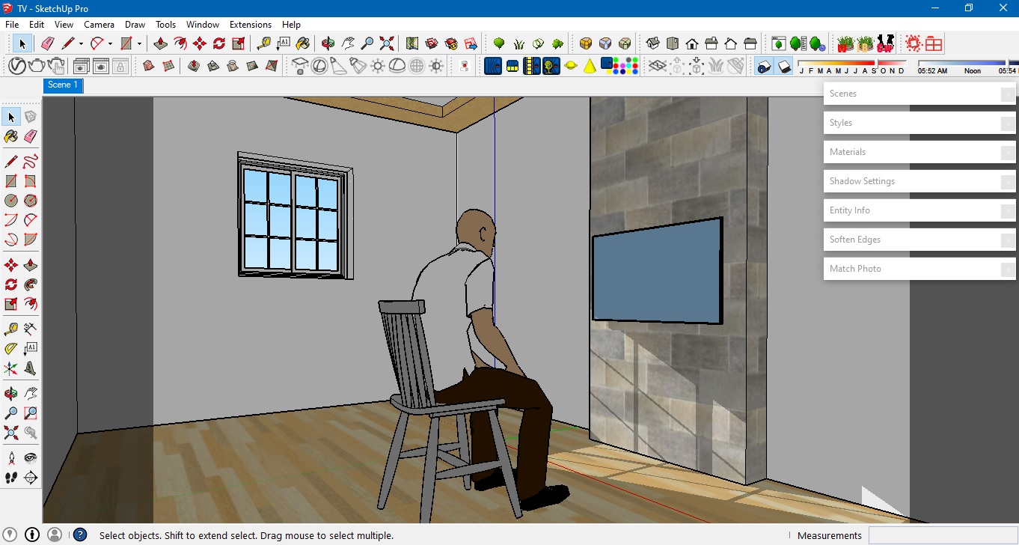
Task: Select the Eraser tool in the toolbar
Action: tap(47, 43)
